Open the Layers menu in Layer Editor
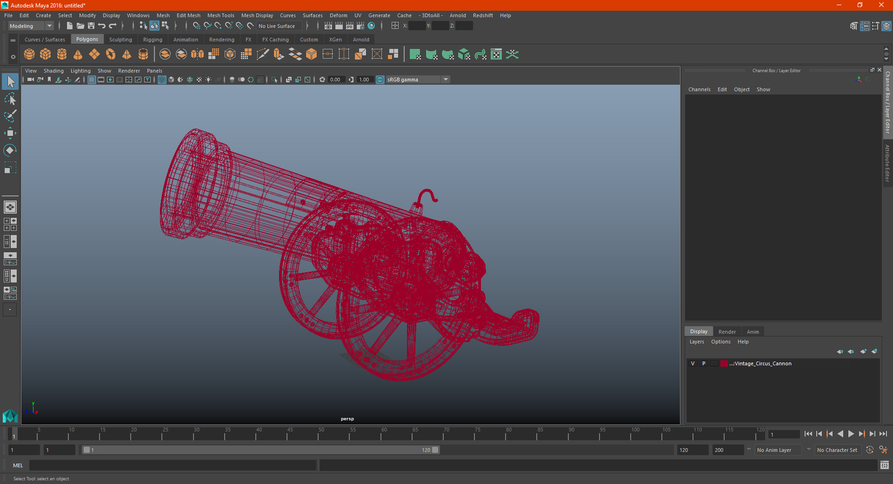The height and width of the screenshot is (484, 893). [696, 342]
